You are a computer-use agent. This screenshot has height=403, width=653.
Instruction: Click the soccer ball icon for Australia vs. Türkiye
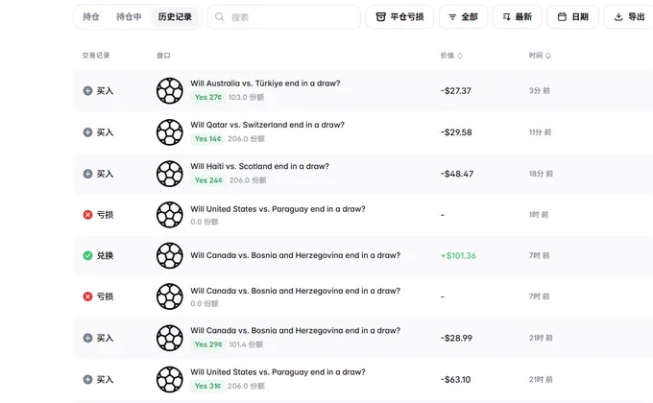click(170, 91)
